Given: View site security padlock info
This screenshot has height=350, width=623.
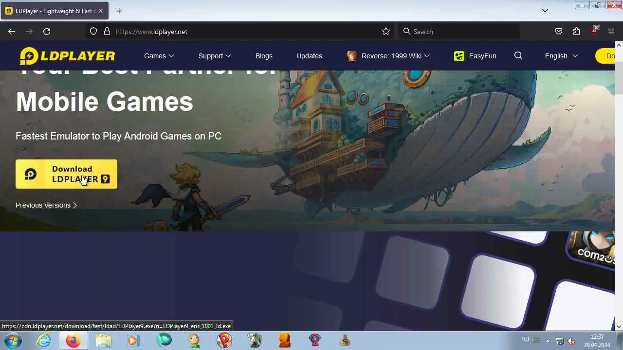Looking at the screenshot, I should point(107,32).
